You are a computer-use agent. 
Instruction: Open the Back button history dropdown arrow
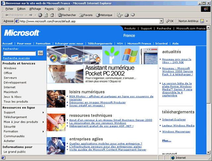click(x=26, y=15)
